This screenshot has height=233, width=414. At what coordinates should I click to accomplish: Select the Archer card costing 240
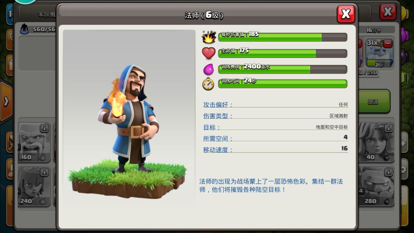pos(34,186)
